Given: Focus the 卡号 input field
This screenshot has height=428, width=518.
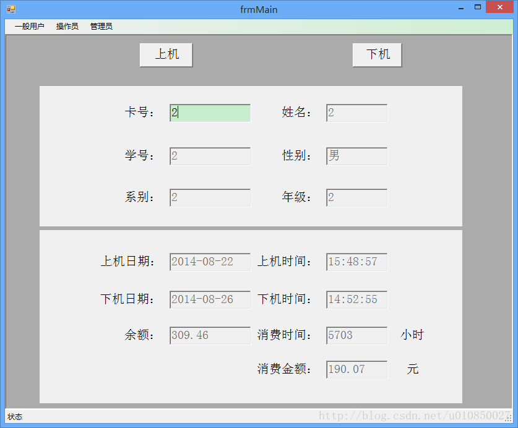Looking at the screenshot, I should pos(210,113).
